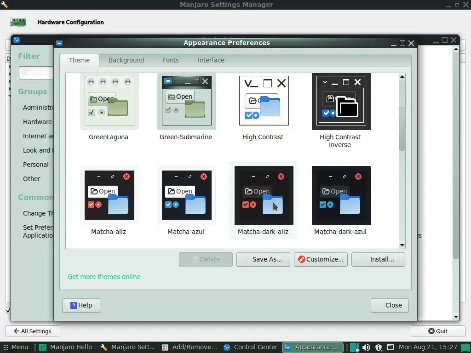Click the theme list scrollbar handle

(x=402, y=129)
